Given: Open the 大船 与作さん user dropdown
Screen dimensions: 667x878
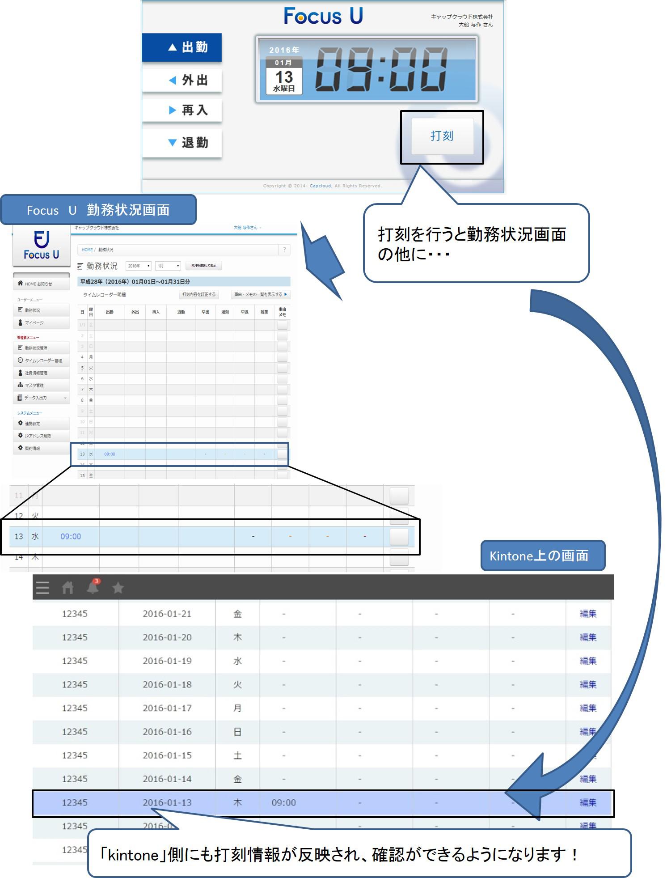Looking at the screenshot, I should tap(247, 228).
